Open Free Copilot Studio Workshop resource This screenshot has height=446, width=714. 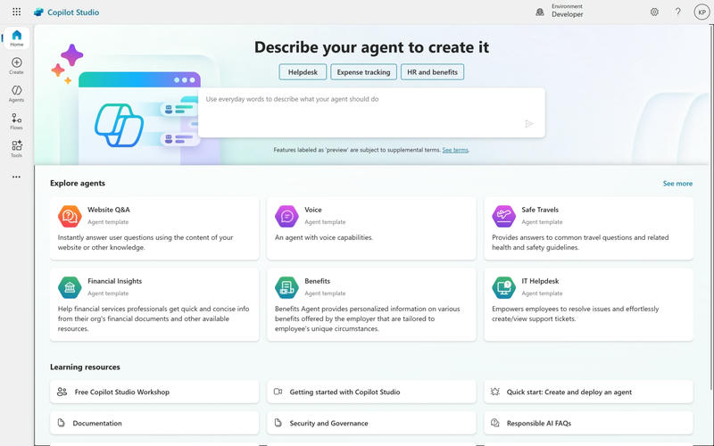pyautogui.click(x=154, y=392)
